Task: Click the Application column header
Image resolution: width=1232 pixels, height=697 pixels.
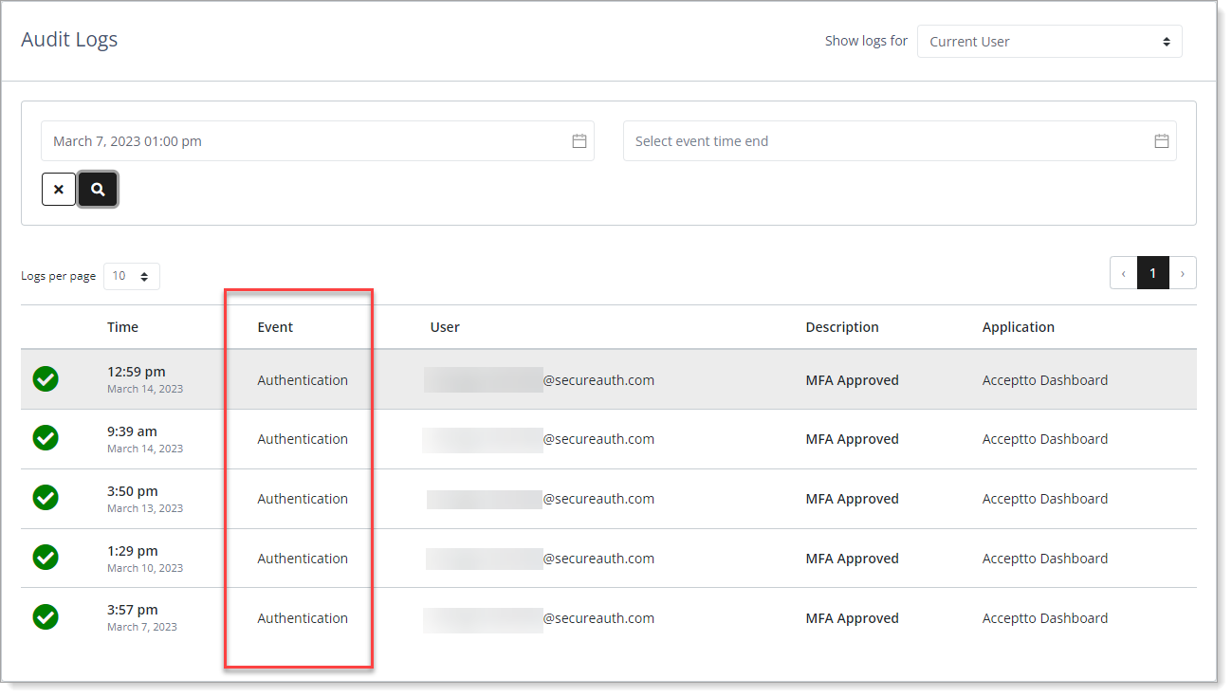Action: coord(1019,327)
